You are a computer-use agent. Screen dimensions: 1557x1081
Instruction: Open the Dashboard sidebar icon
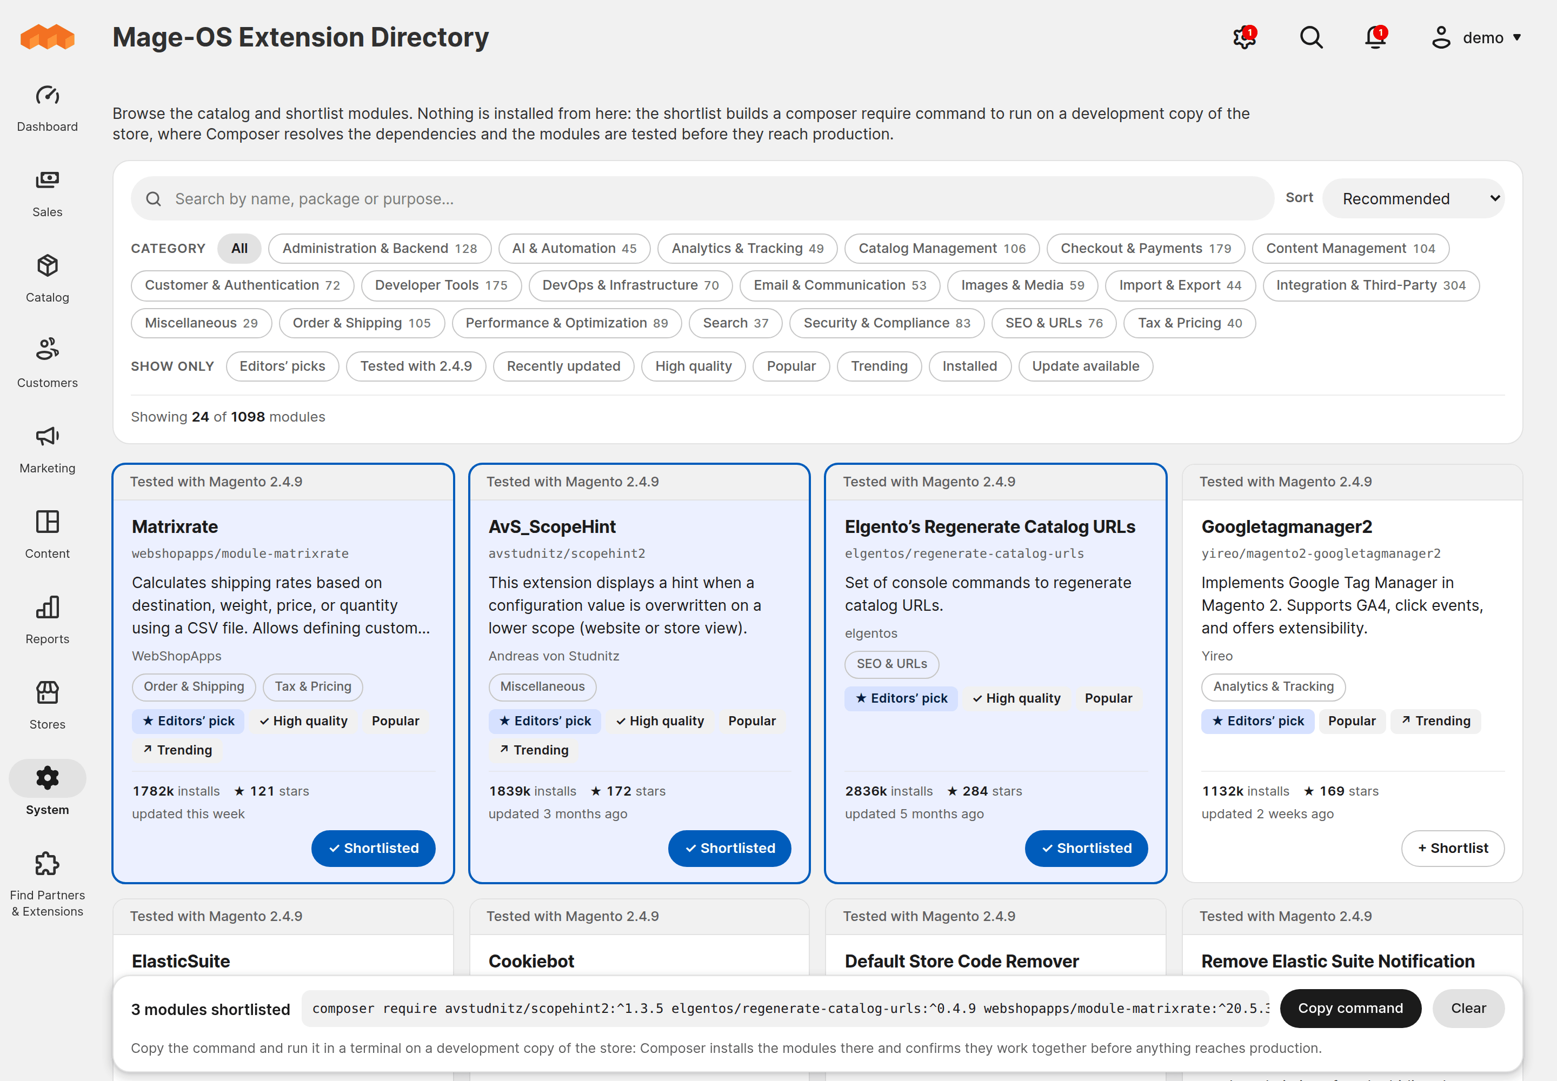[48, 96]
